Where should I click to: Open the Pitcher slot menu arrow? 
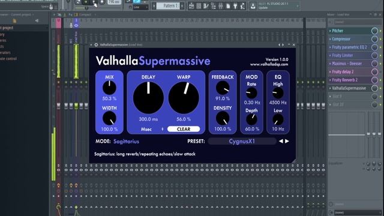(x=330, y=31)
